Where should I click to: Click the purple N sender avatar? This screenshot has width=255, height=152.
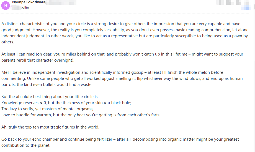[x=6, y=5]
